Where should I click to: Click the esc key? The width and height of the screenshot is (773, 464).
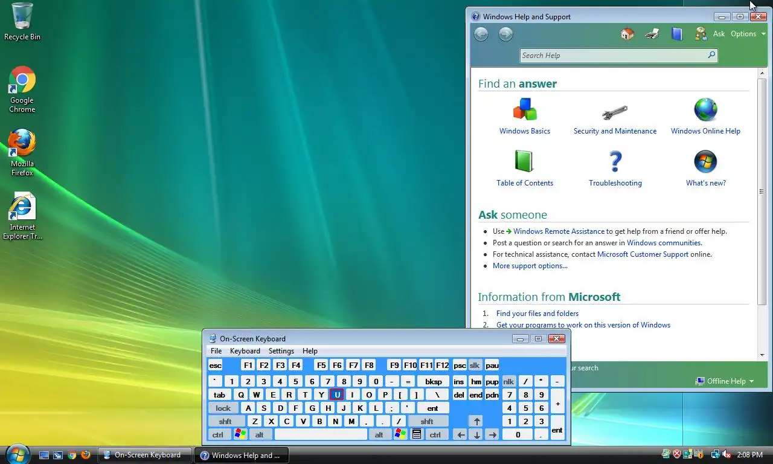tap(216, 365)
